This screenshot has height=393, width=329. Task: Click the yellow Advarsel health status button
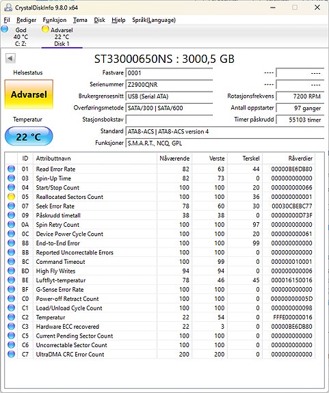pyautogui.click(x=29, y=94)
